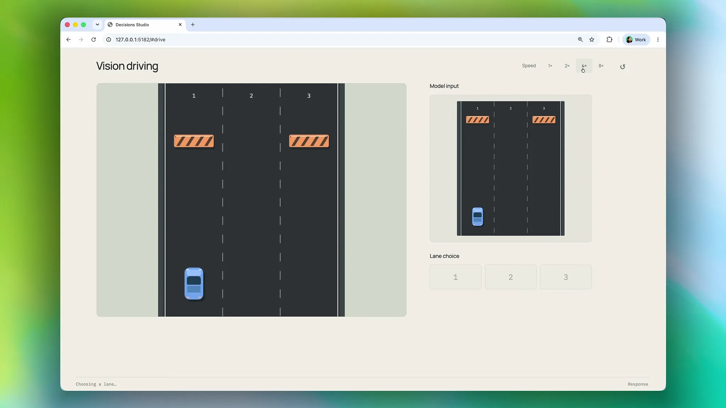Set simulation speed to 1×
726x408 pixels.
pos(550,66)
